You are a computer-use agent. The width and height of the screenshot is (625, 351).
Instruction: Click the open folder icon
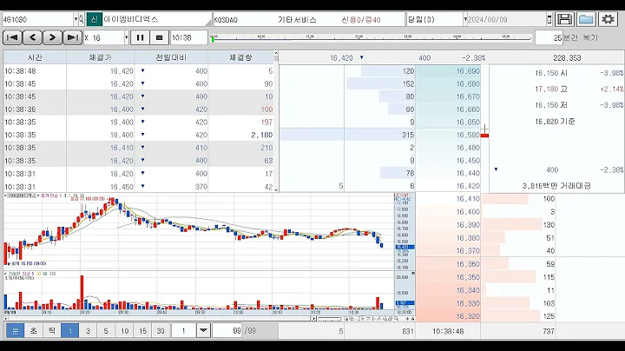pos(586,19)
